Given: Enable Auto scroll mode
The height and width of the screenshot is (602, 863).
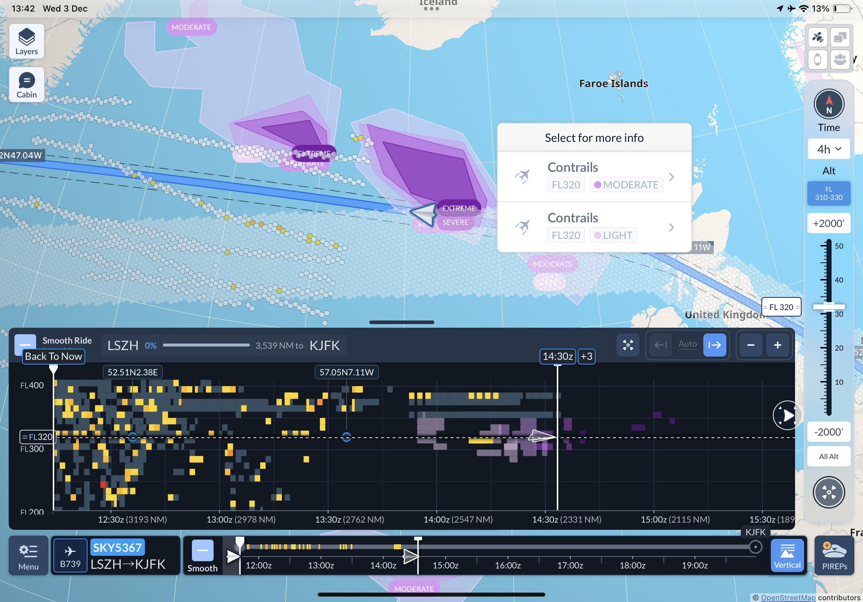Looking at the screenshot, I should pos(687,344).
